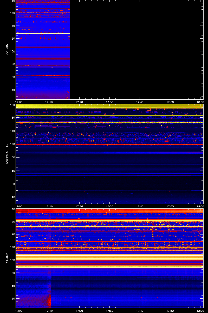Click the 180 tick on Palehua axis
208x313 pixels.
coord(12,209)
